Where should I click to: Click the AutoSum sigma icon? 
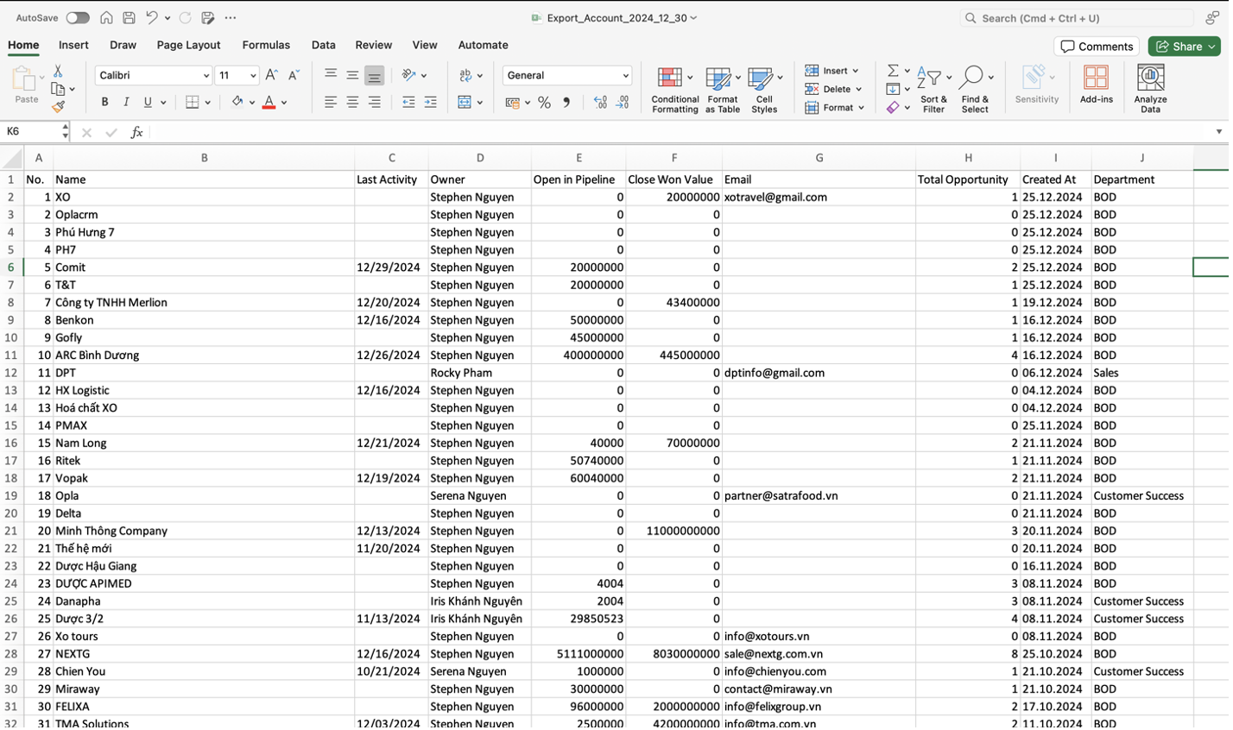click(x=895, y=71)
